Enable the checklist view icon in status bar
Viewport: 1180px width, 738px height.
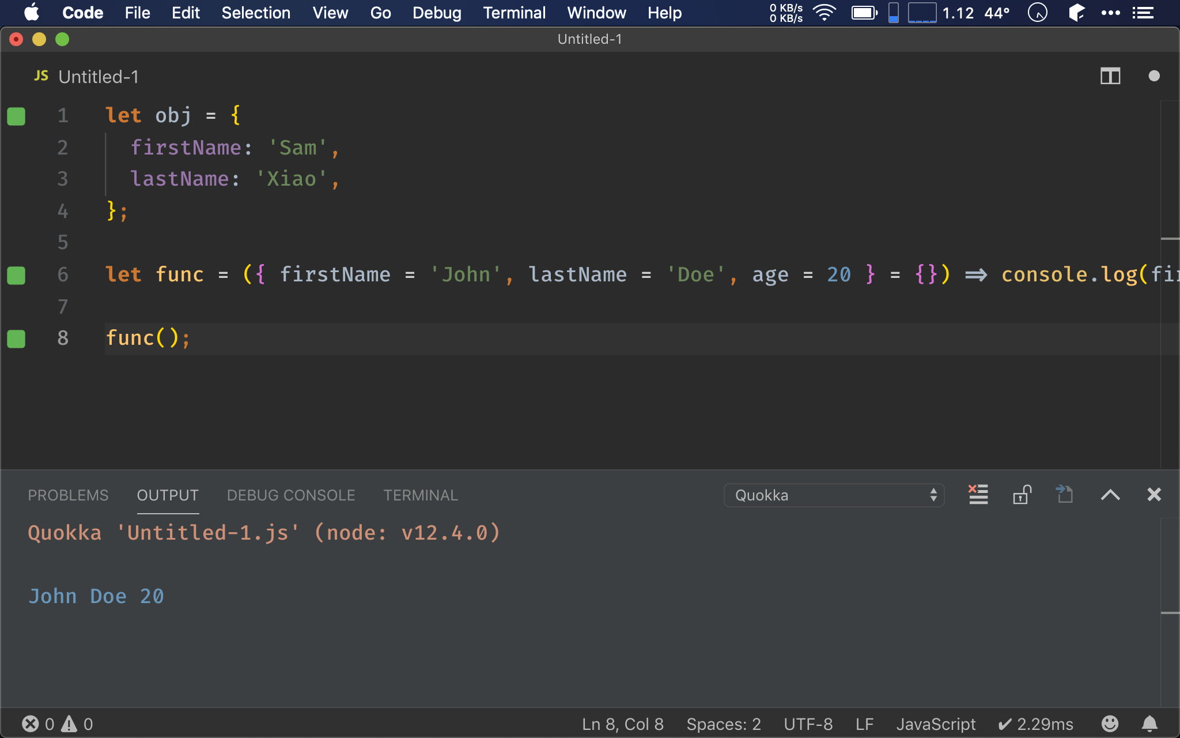(x=1144, y=12)
